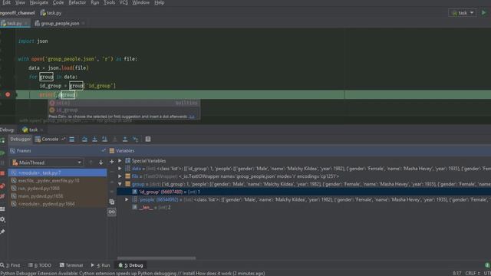Click the Show Execution Point icon
Screen dimensions: 491x276
pos(71,140)
